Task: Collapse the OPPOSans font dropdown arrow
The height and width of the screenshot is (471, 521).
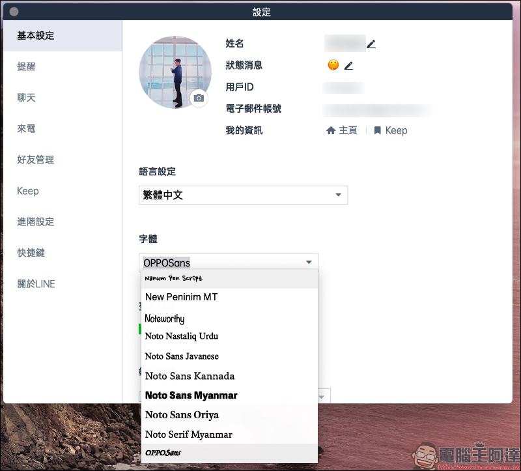Action: coord(309,263)
